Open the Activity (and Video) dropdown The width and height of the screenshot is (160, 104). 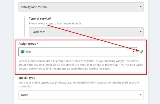tap(81, 7)
